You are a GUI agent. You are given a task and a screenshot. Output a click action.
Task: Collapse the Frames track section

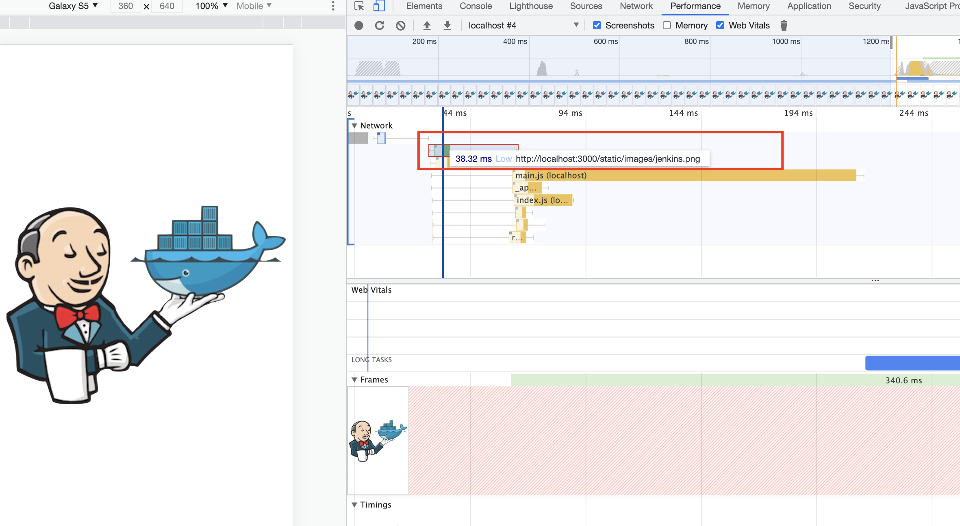click(x=354, y=380)
